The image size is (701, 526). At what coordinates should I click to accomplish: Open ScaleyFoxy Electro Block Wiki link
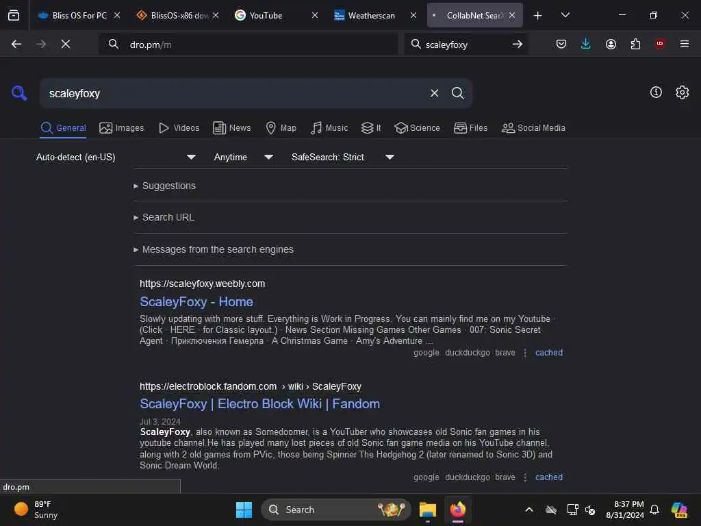point(259,404)
